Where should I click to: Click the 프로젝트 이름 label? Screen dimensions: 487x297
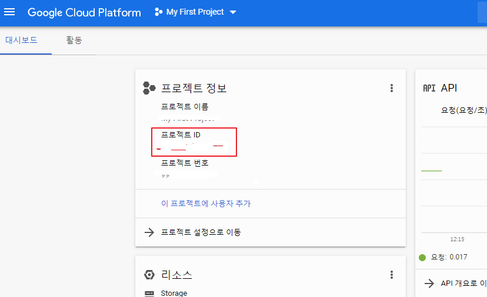[x=185, y=107]
